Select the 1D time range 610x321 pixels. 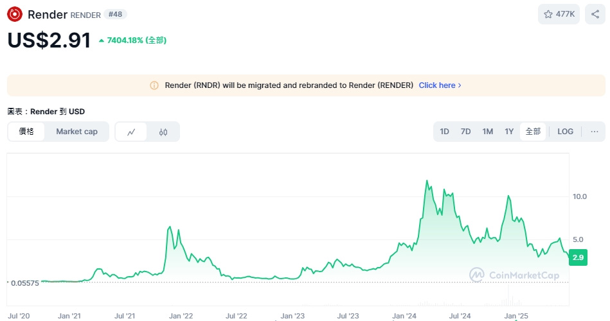[444, 132]
